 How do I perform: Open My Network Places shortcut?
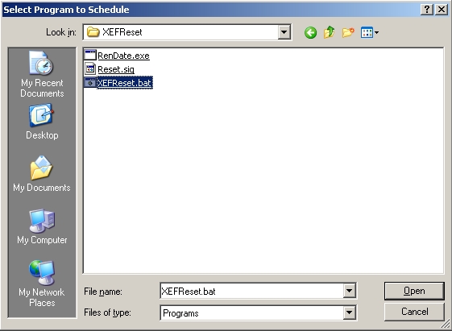pyautogui.click(x=42, y=283)
